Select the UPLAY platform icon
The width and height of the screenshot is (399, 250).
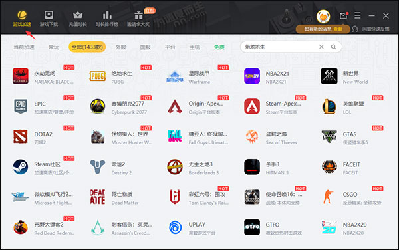click(x=176, y=227)
